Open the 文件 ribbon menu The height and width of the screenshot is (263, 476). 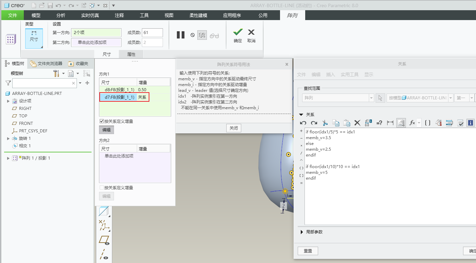(x=13, y=15)
